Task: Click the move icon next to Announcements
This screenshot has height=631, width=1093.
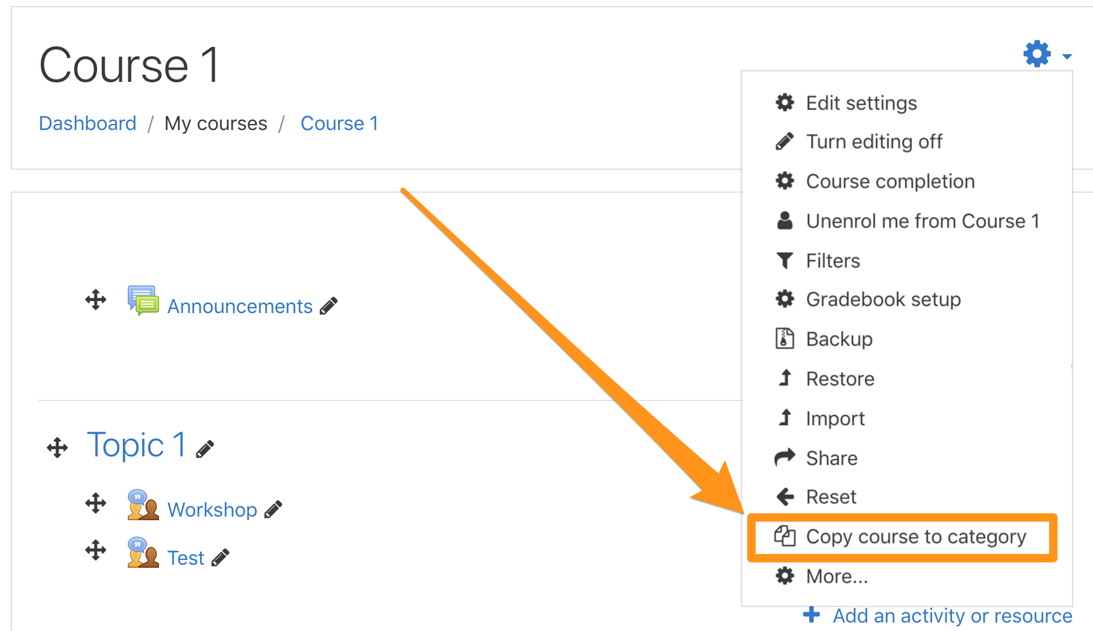Action: point(95,299)
